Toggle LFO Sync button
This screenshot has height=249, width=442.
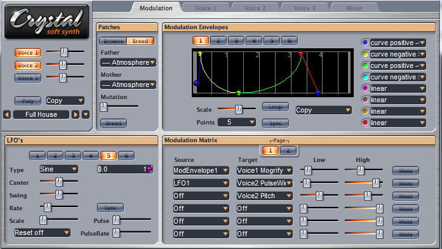click(110, 208)
